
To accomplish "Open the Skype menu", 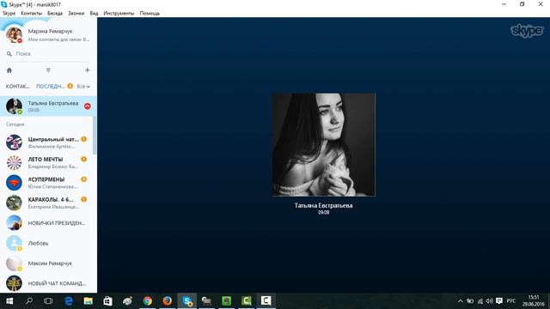I will 9,13.
